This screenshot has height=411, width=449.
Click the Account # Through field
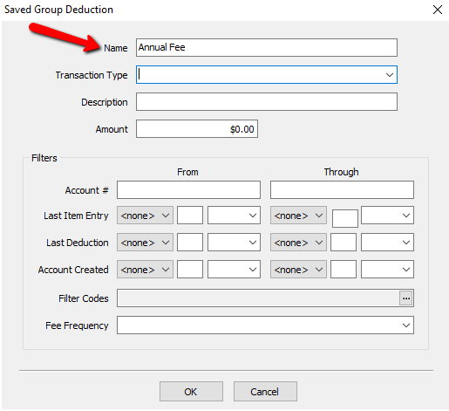(342, 190)
